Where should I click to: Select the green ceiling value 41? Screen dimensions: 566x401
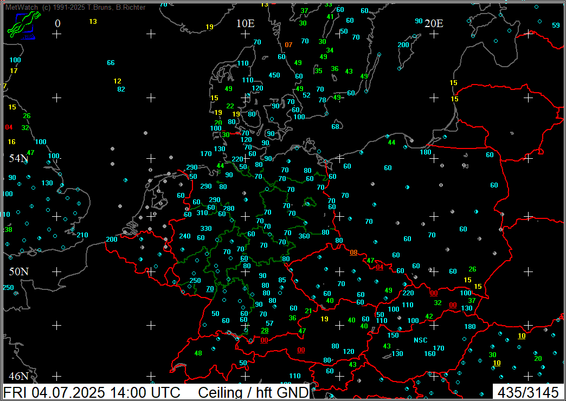(x=330, y=17)
